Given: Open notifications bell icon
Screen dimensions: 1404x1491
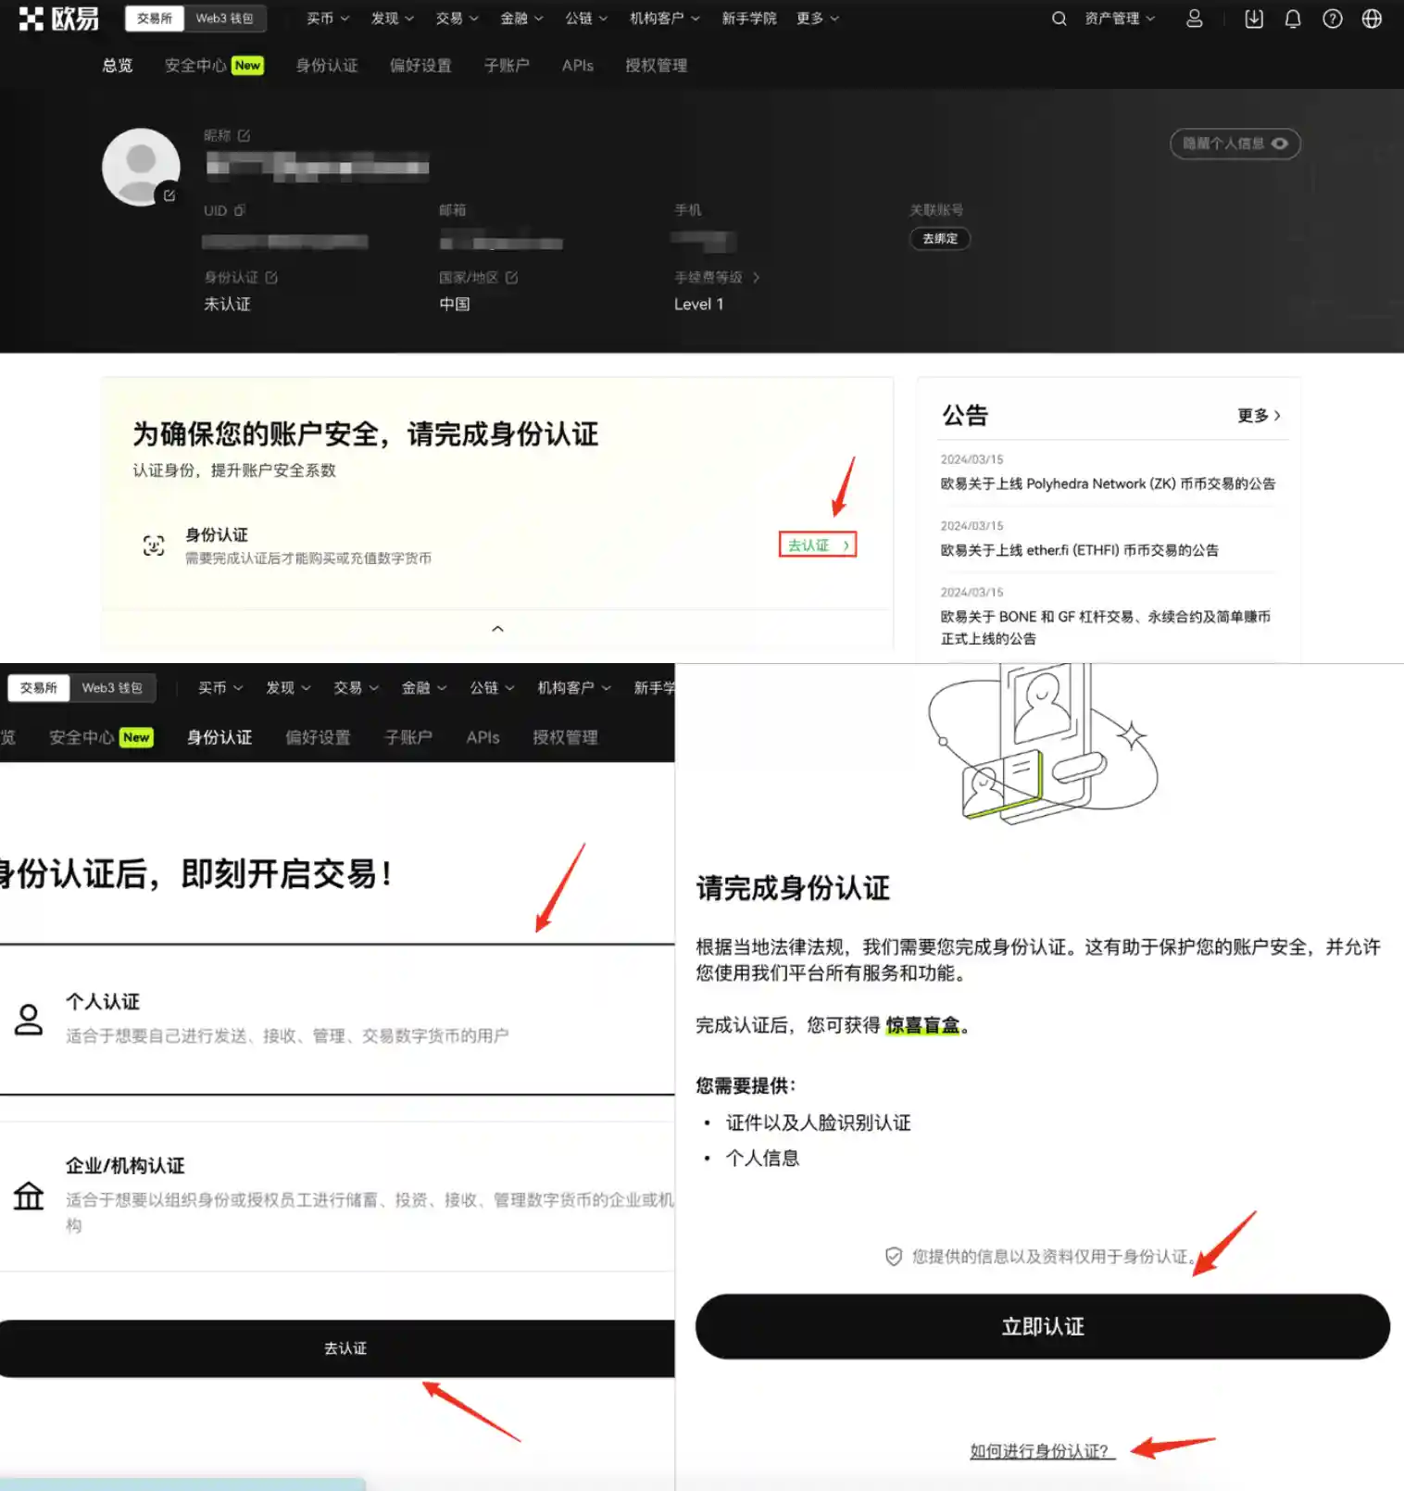Looking at the screenshot, I should tap(1293, 19).
